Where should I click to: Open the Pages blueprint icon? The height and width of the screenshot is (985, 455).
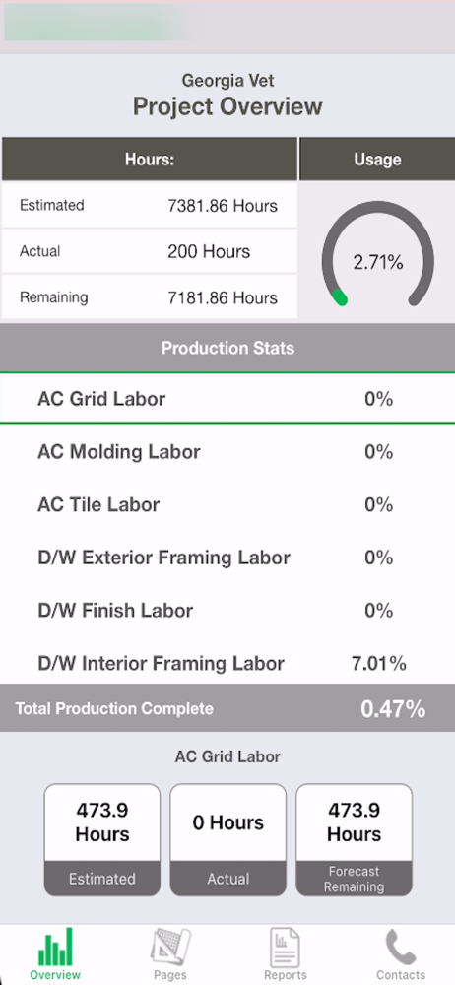(x=169, y=948)
